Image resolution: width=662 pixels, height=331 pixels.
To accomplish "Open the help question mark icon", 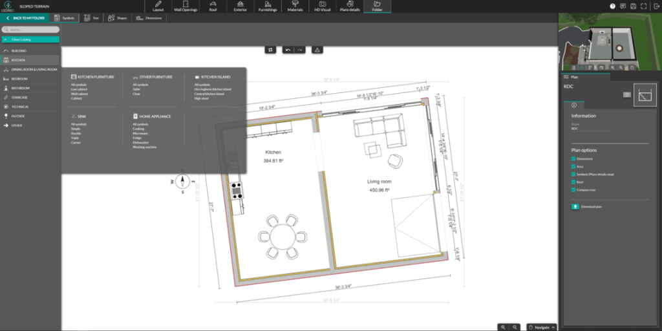I will coord(613,6).
